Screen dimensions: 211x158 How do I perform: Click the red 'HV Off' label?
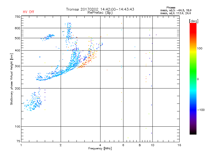(28, 12)
